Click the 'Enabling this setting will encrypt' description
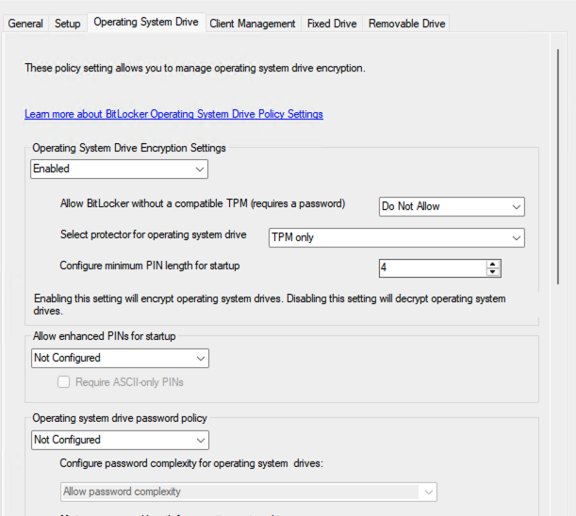576x516 pixels. coord(270,304)
